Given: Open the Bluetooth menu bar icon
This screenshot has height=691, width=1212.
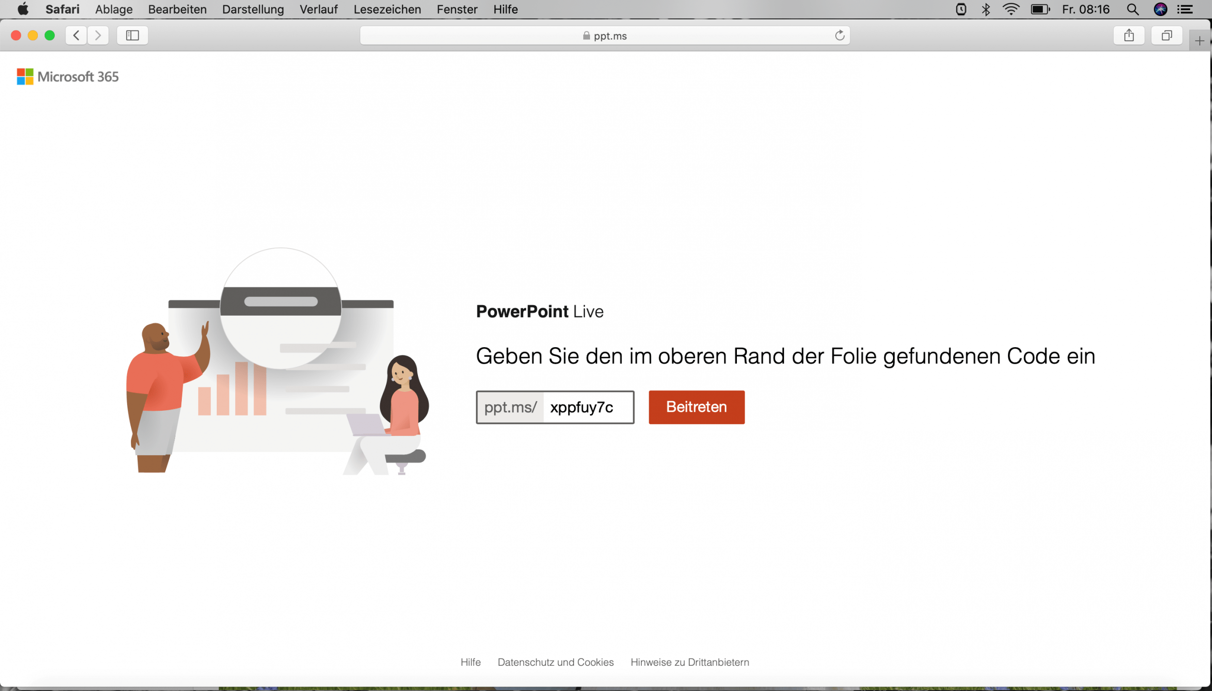Looking at the screenshot, I should 986,9.
